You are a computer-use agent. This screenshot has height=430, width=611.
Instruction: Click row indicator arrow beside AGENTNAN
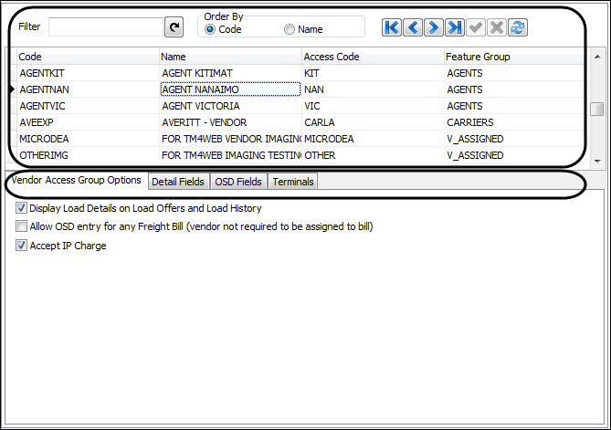12,89
